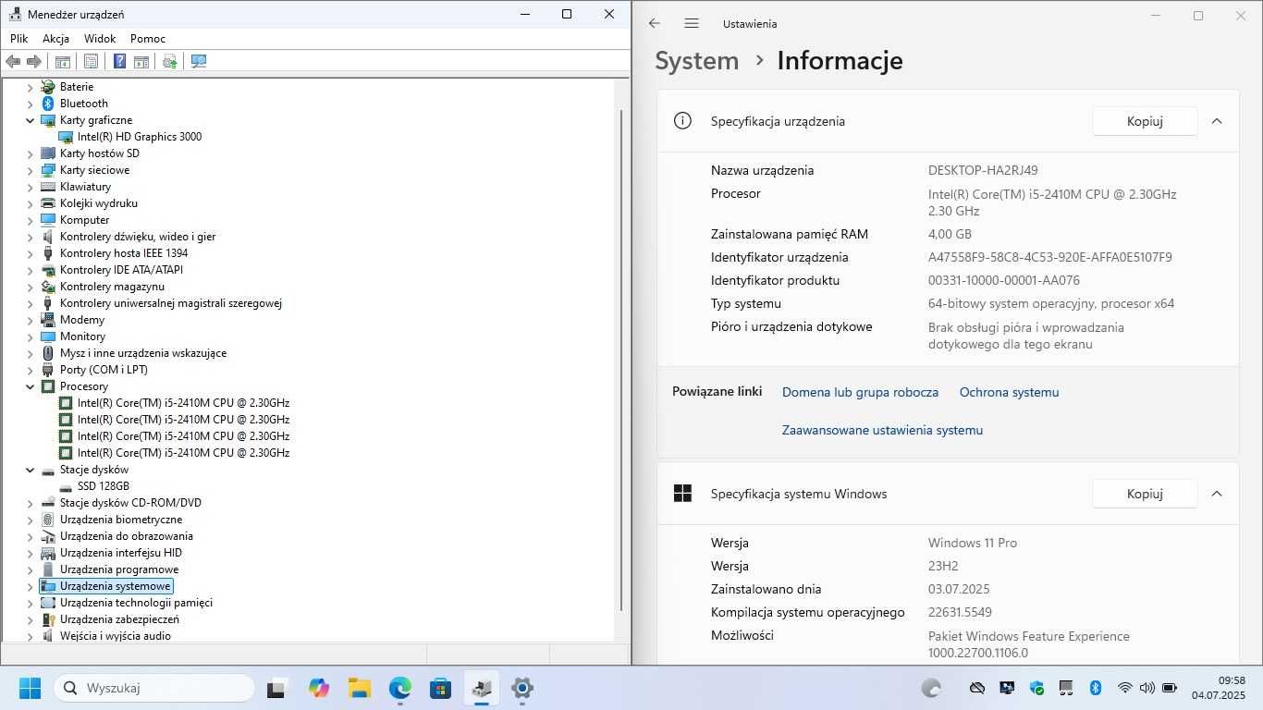Click the update driver toolbar icon
The image size is (1263, 710).
tap(170, 62)
